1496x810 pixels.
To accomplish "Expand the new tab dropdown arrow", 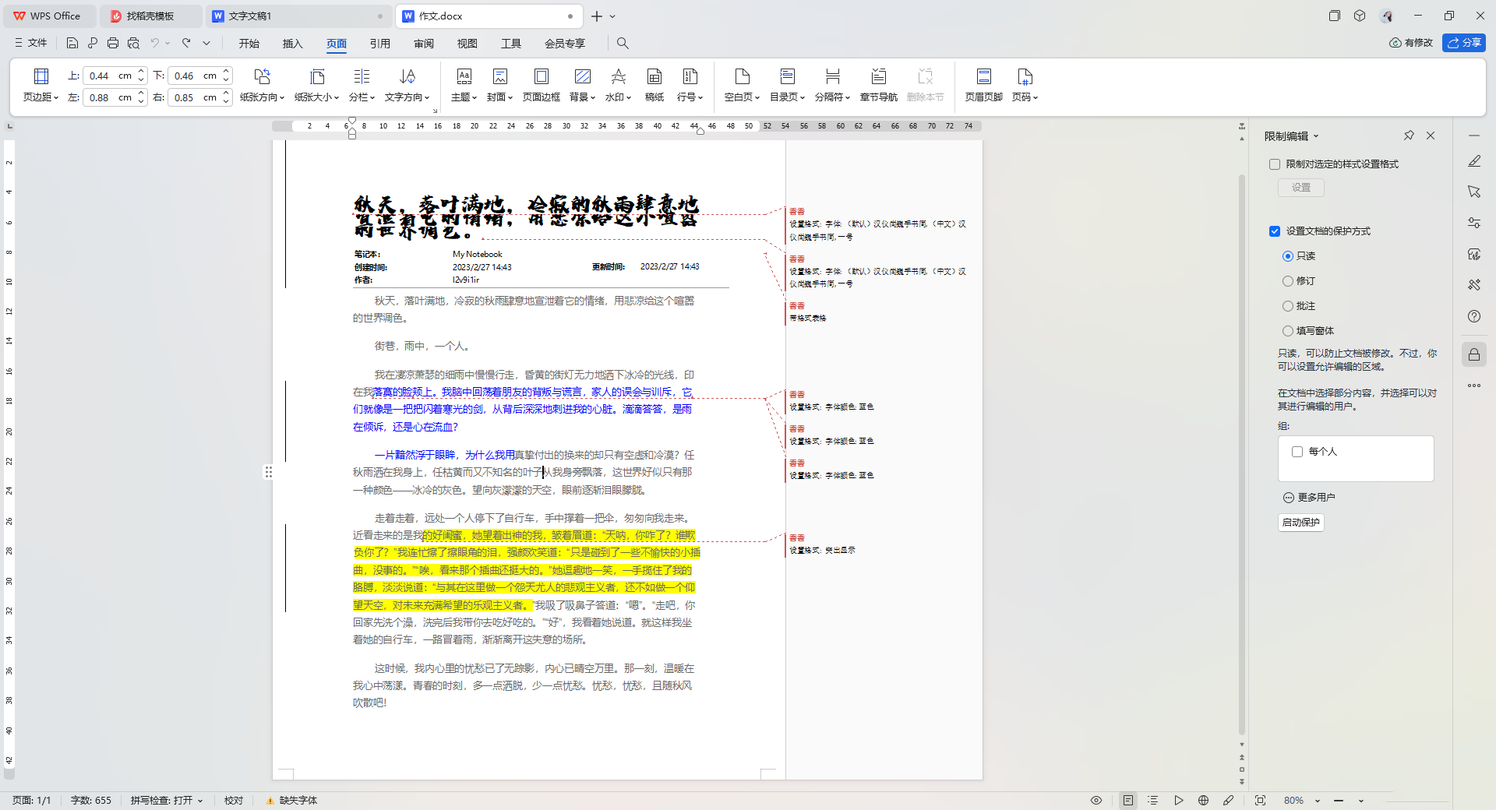I will 612,16.
